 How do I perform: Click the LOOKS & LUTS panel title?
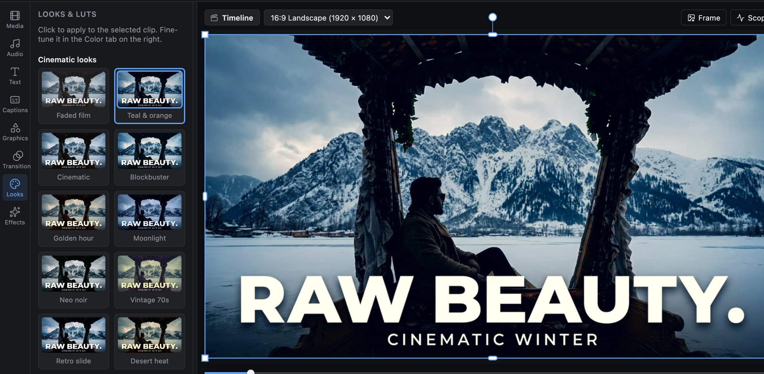click(x=67, y=14)
